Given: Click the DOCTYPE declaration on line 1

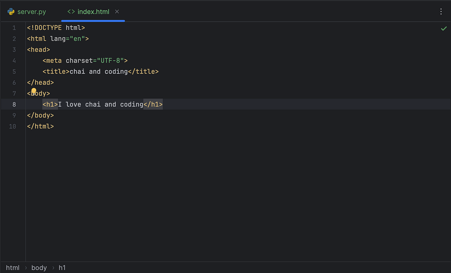Looking at the screenshot, I should [x=55, y=27].
